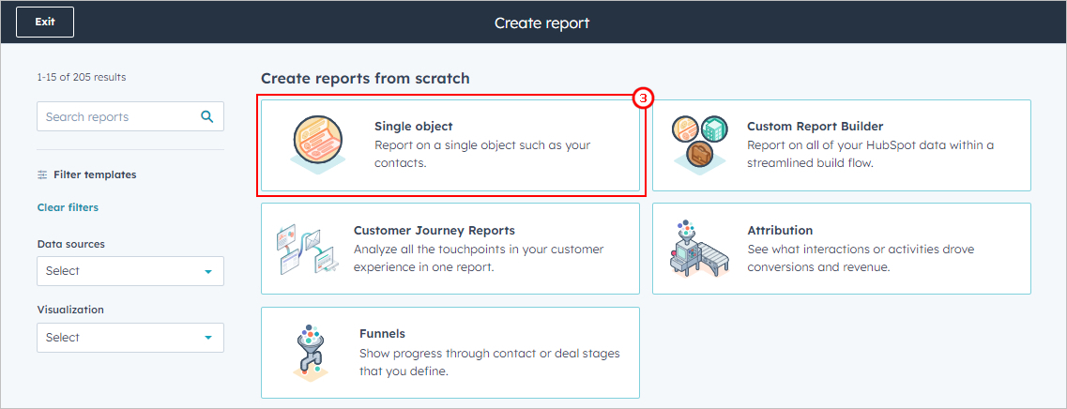This screenshot has height=409, width=1067.
Task: Open the Custom Report Builder title
Action: point(815,127)
